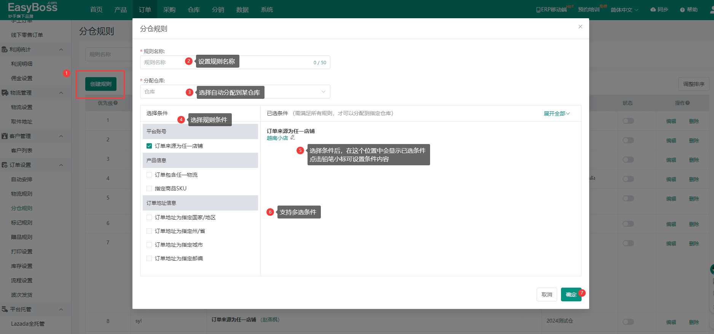Uncheck 订单来源为任一店铺 checkbox

(x=149, y=146)
